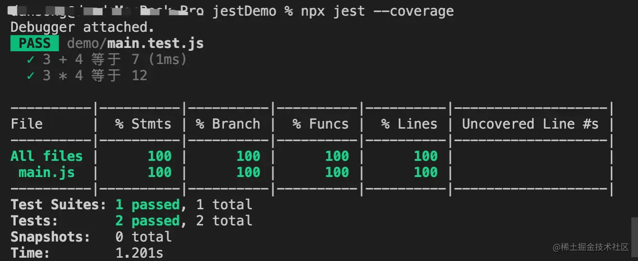The image size is (638, 261).
Task: Click the % Funcs value in main.js row
Action: pos(337,172)
